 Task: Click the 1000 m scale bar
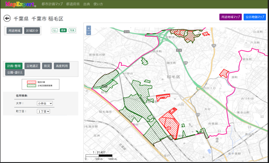click(x=99, y=156)
